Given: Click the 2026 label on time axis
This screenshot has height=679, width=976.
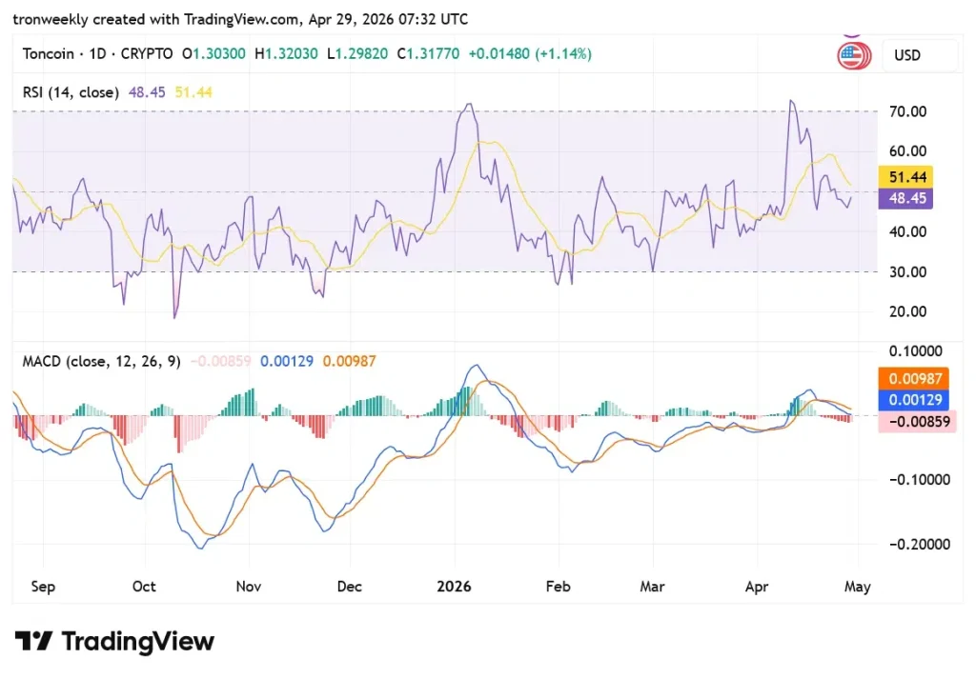Looking at the screenshot, I should tap(454, 587).
